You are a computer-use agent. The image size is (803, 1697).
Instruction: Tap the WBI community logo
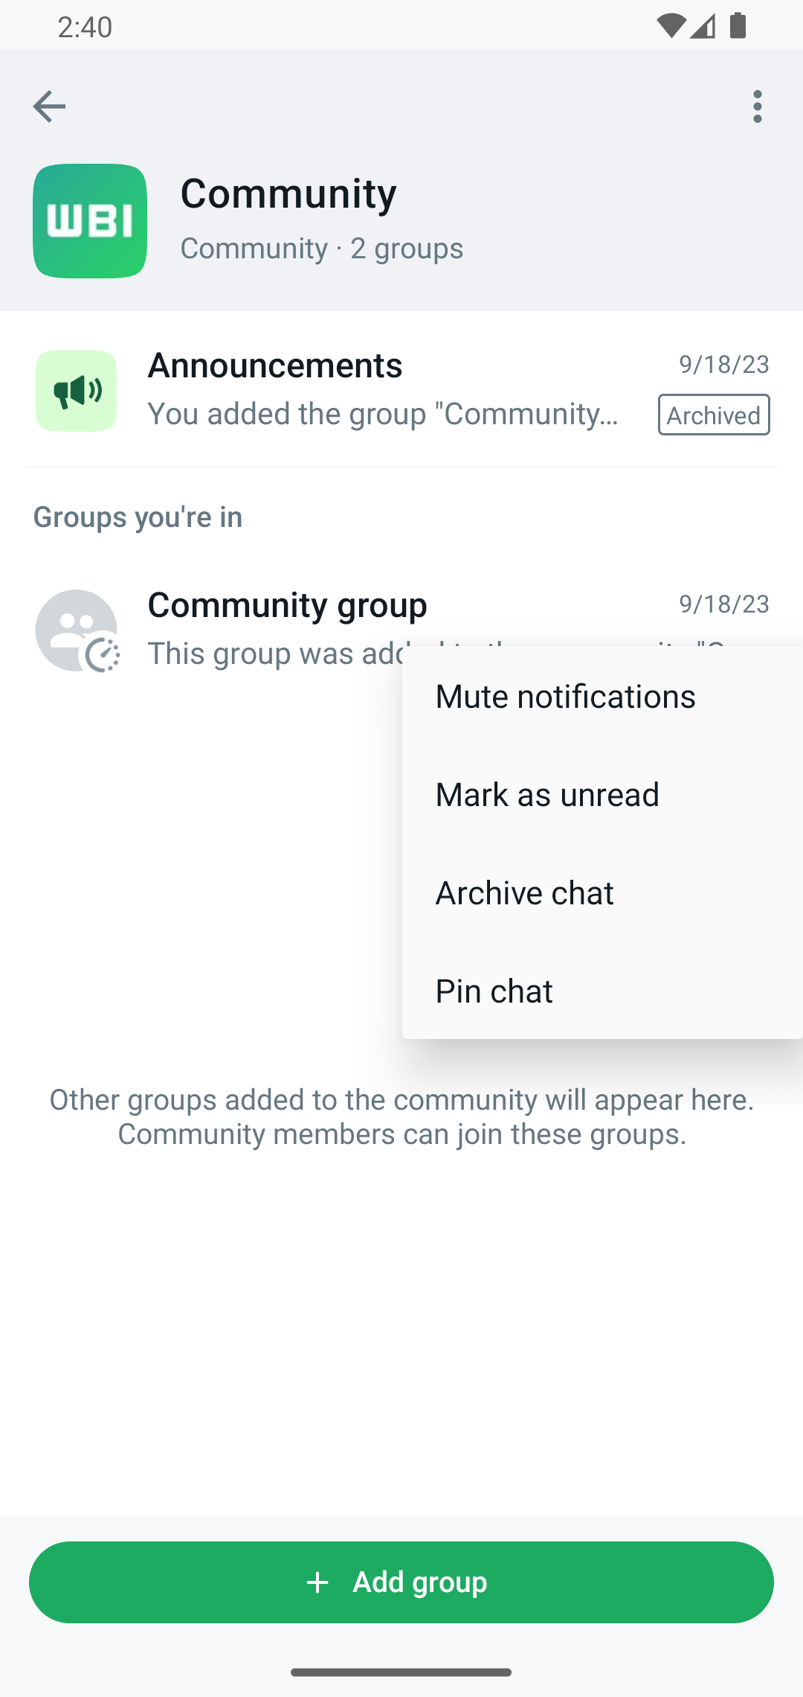[90, 221]
